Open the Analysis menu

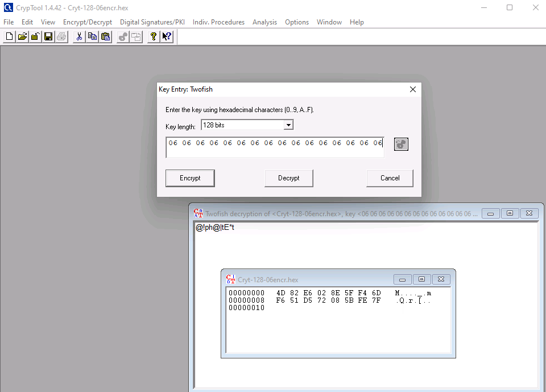click(264, 22)
